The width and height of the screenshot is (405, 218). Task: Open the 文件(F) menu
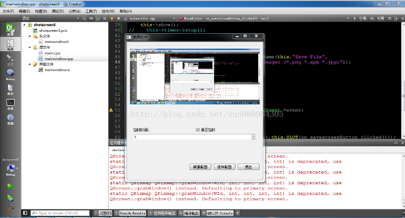click(8, 11)
